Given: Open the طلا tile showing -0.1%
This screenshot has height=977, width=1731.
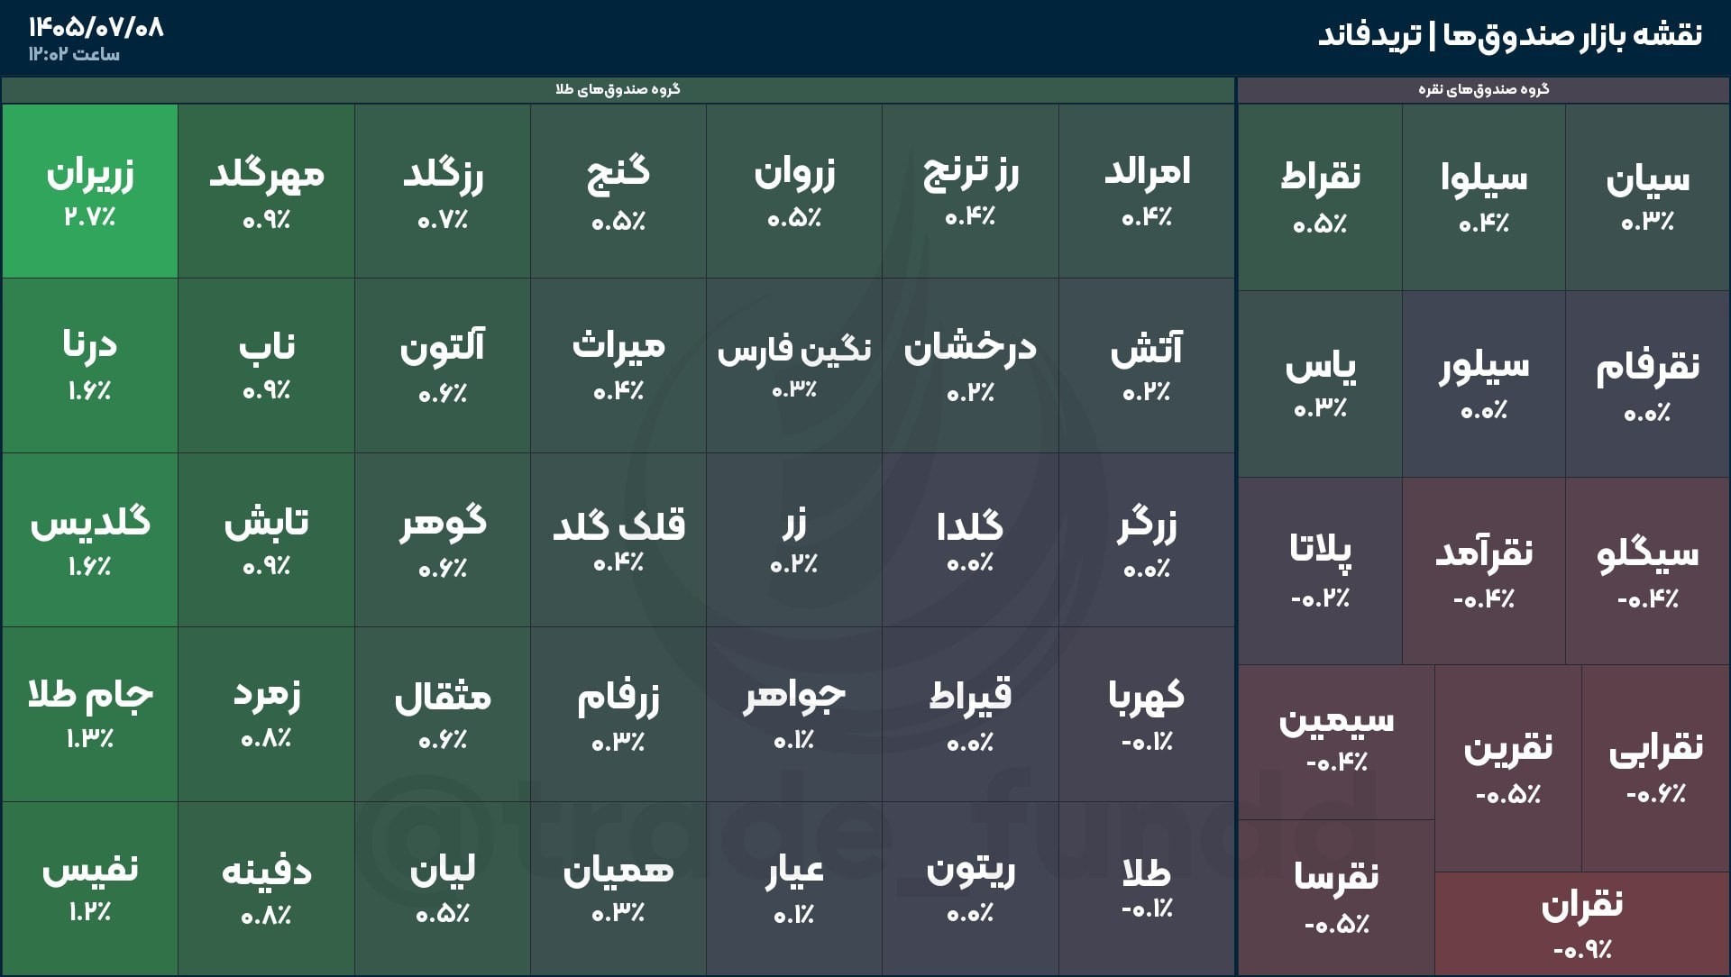Looking at the screenshot, I should coord(1147,889).
